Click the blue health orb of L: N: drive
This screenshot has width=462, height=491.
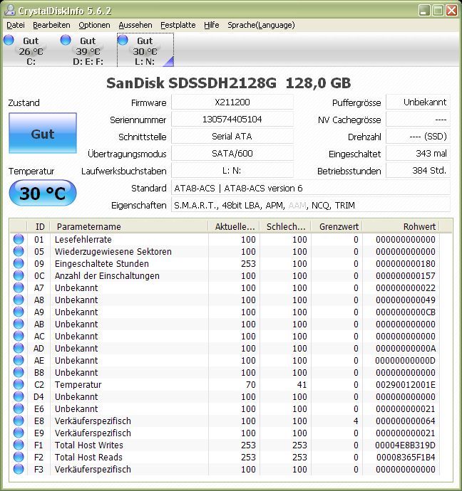pos(123,40)
